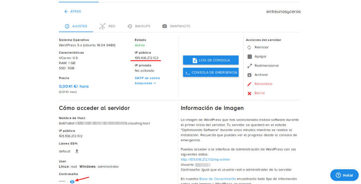This screenshot has width=361, height=184.
Task: Select the SSD: 5GB specification
Action: [67, 68]
